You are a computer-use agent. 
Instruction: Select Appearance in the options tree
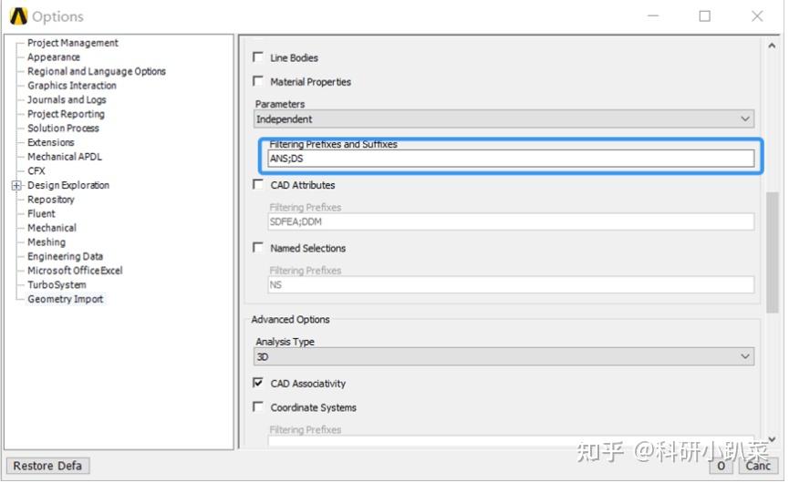point(54,57)
